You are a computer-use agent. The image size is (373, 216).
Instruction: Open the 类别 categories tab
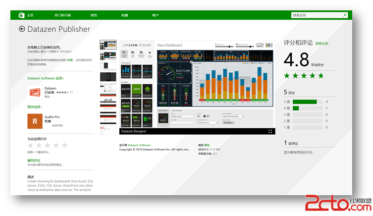pyautogui.click(x=94, y=15)
